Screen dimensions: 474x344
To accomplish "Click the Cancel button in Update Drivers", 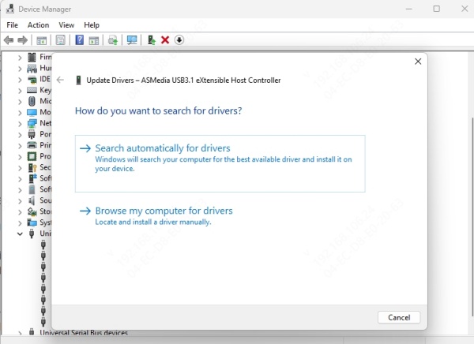I will [x=399, y=317].
